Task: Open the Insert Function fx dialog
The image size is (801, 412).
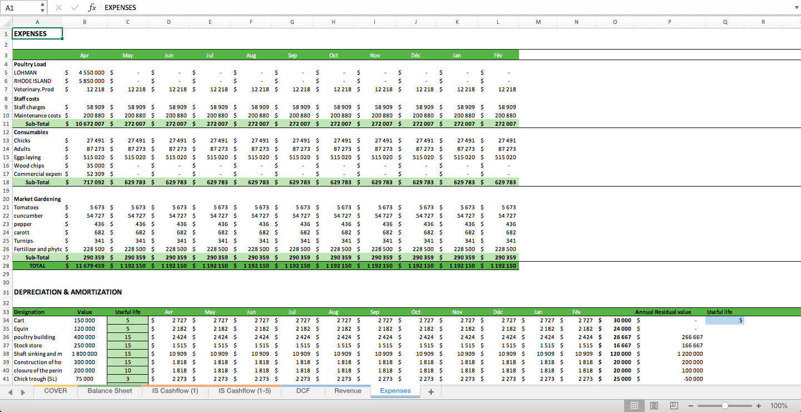Action: pyautogui.click(x=92, y=7)
